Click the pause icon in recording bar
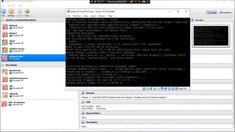 coord(135,2)
